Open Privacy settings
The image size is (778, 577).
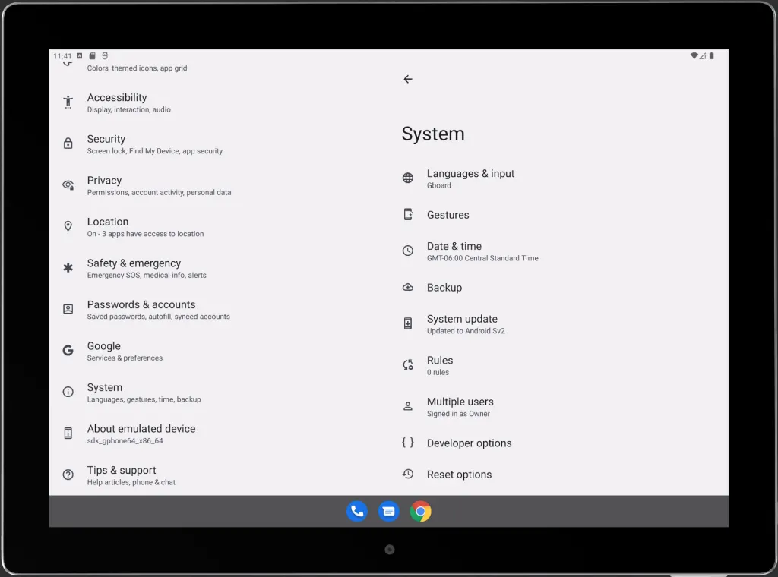218,185
